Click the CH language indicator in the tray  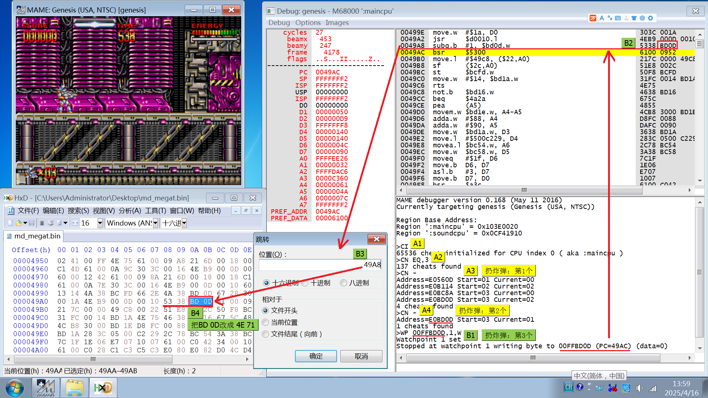coord(568,387)
